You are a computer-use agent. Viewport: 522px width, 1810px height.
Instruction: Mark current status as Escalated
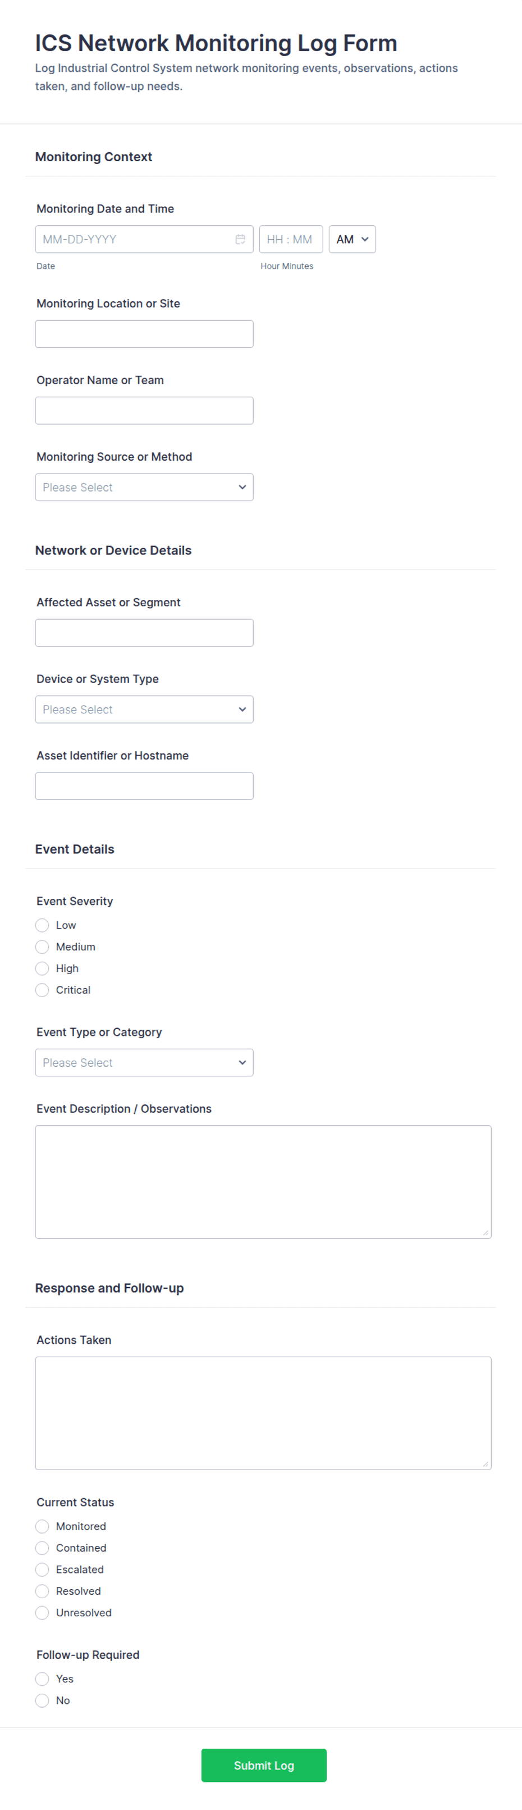[x=43, y=1570]
